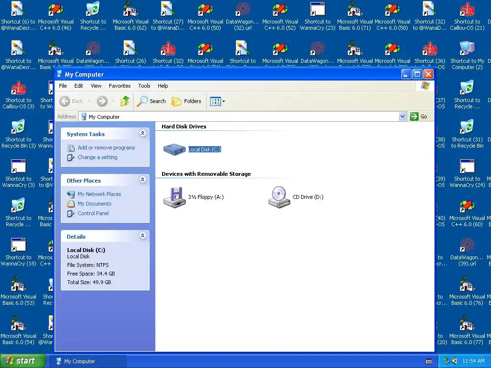This screenshot has height=368, width=491.
Task: Click the Add or remove programs icon
Action: tap(71, 148)
